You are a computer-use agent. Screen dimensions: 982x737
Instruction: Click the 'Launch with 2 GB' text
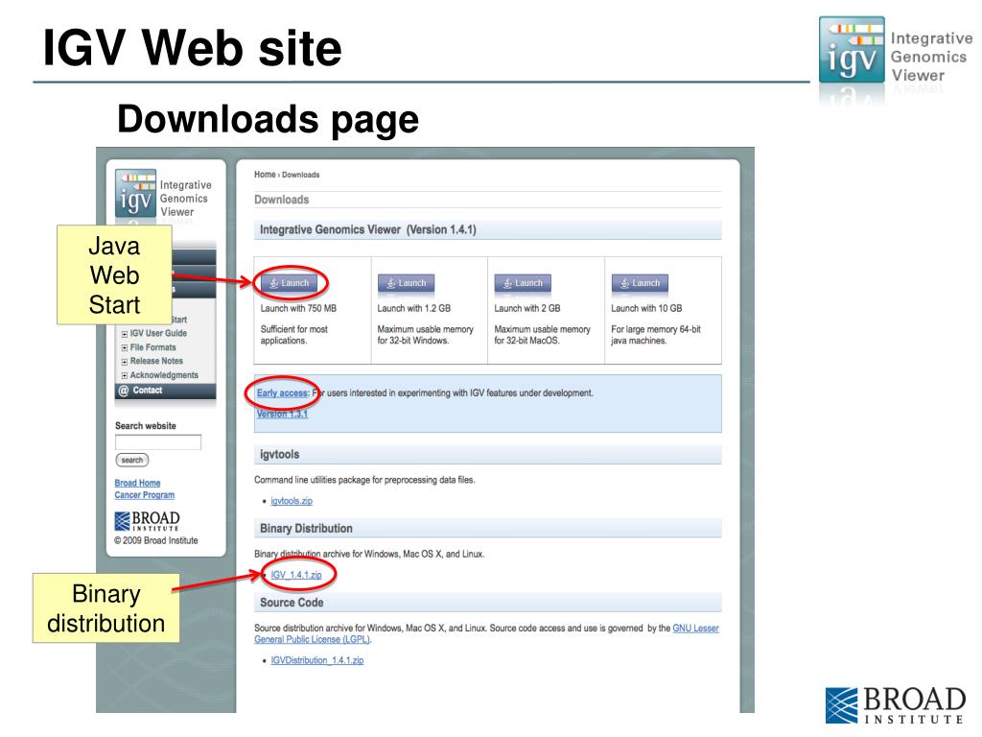click(x=527, y=308)
